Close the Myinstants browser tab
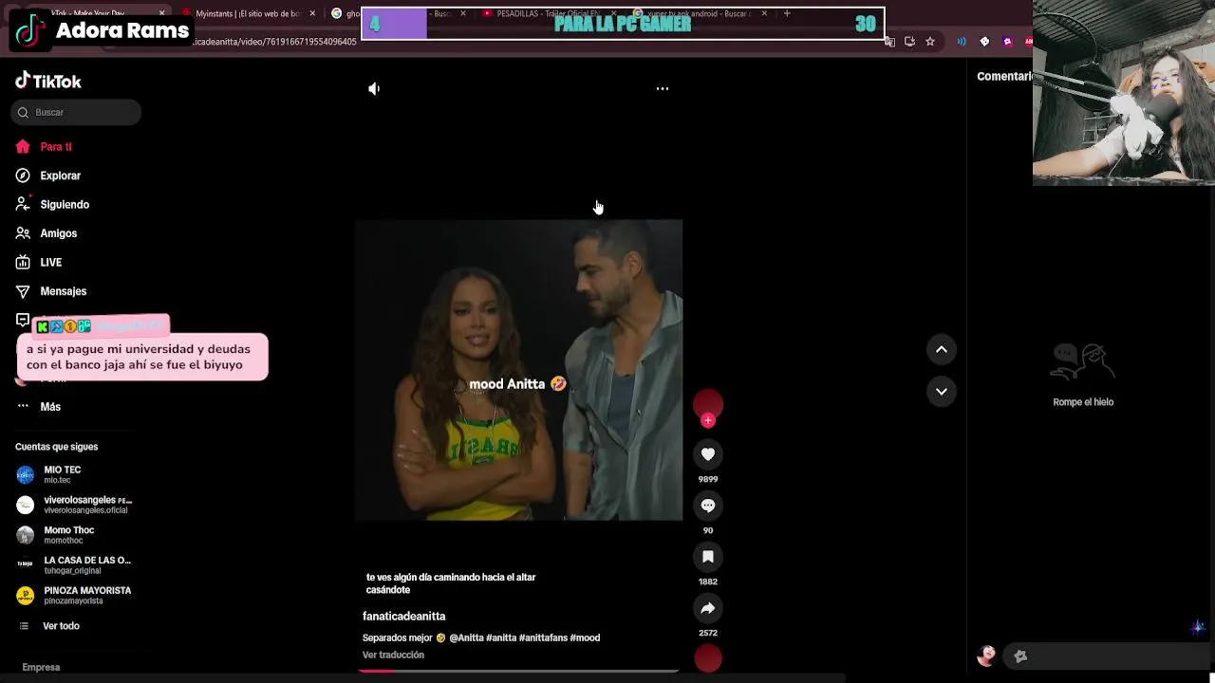Image resolution: width=1215 pixels, height=683 pixels. click(x=312, y=13)
